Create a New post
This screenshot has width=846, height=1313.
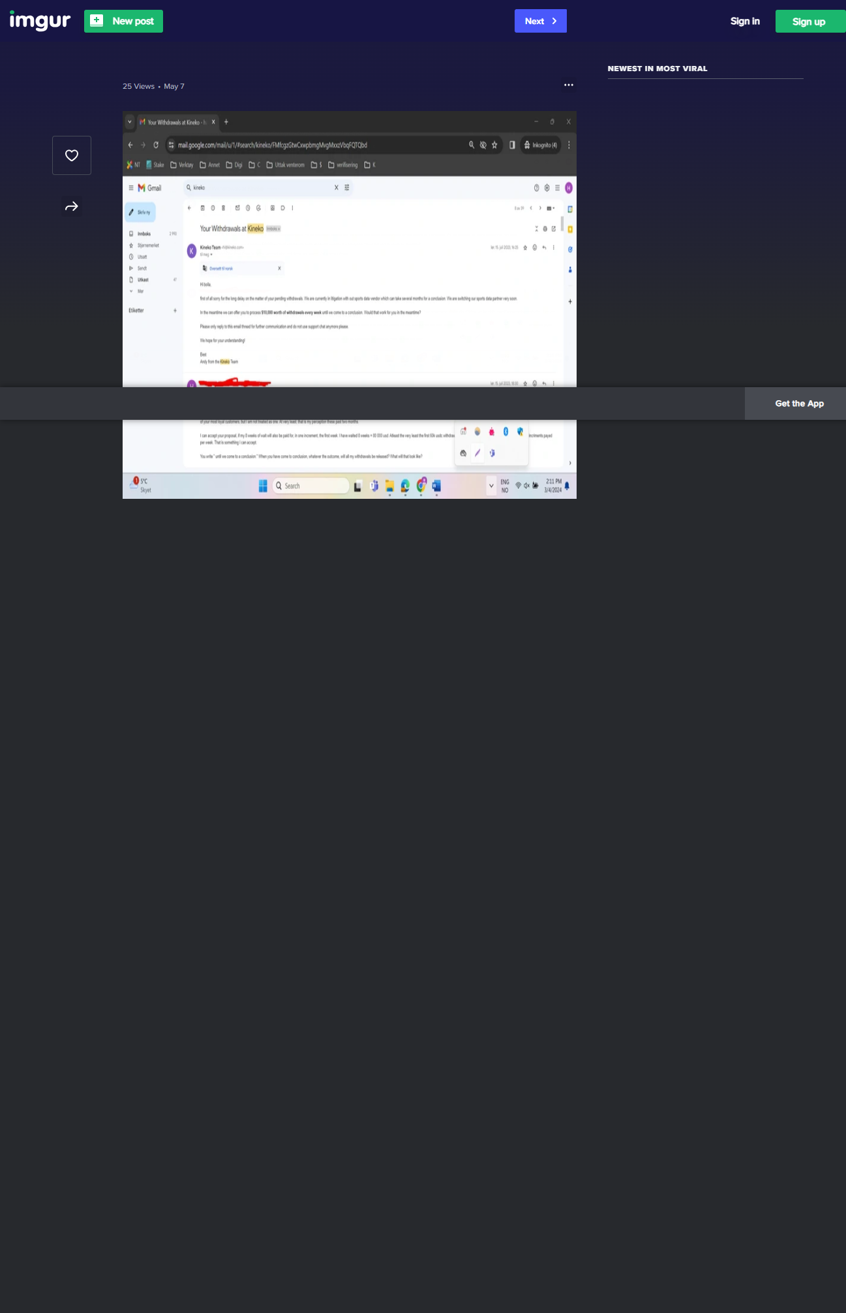123,21
